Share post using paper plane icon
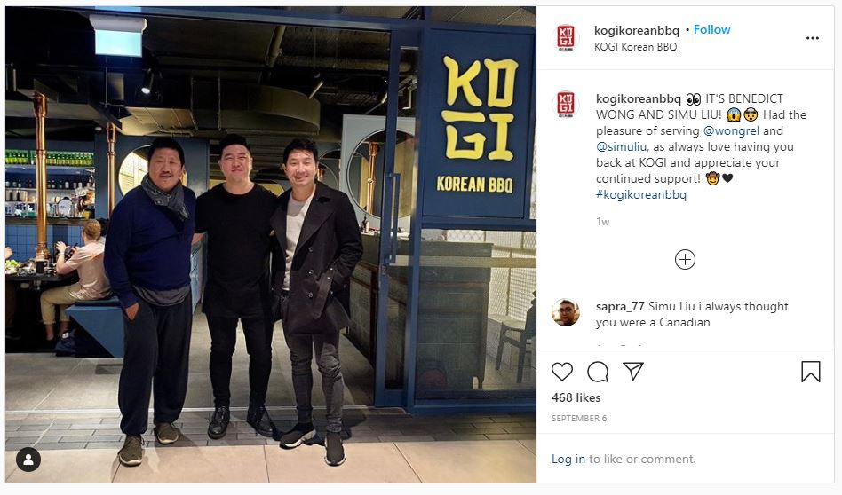The image size is (842, 495). point(633,371)
